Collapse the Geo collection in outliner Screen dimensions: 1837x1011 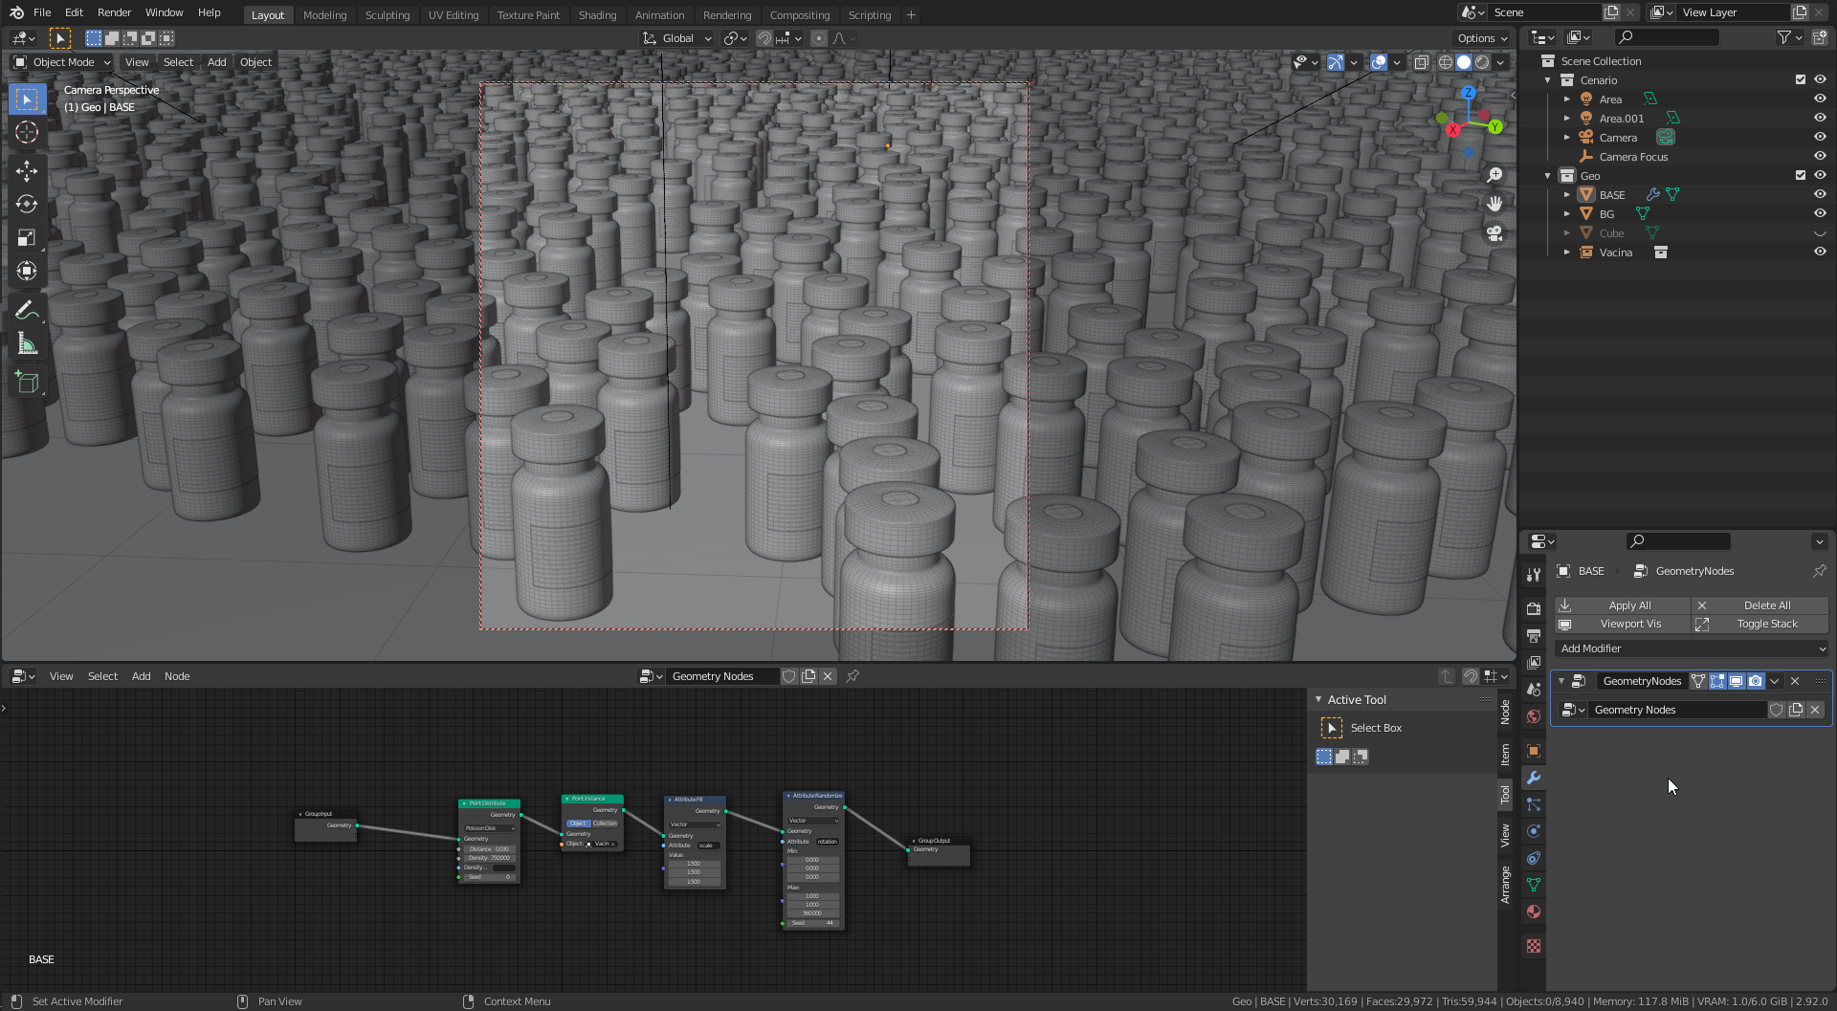coord(1548,176)
